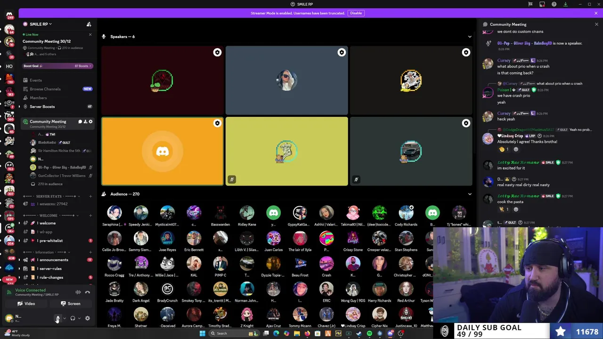Turn on Video camera button
The image size is (603, 339).
pyautogui.click(x=26, y=304)
